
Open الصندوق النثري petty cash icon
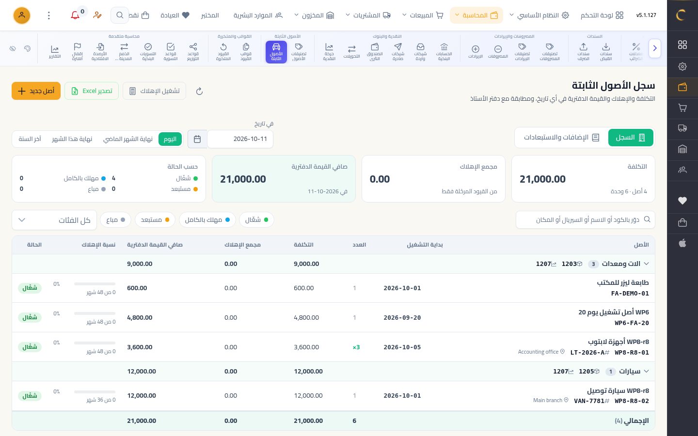coord(375,52)
